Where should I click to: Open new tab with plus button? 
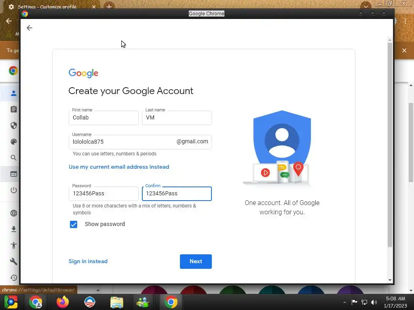pos(109,6)
